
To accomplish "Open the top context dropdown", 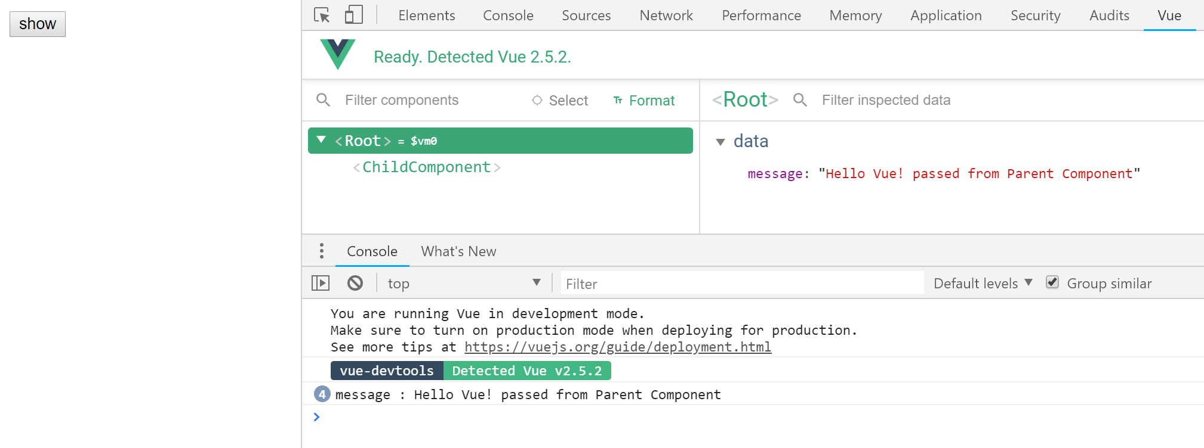I will click(x=464, y=284).
